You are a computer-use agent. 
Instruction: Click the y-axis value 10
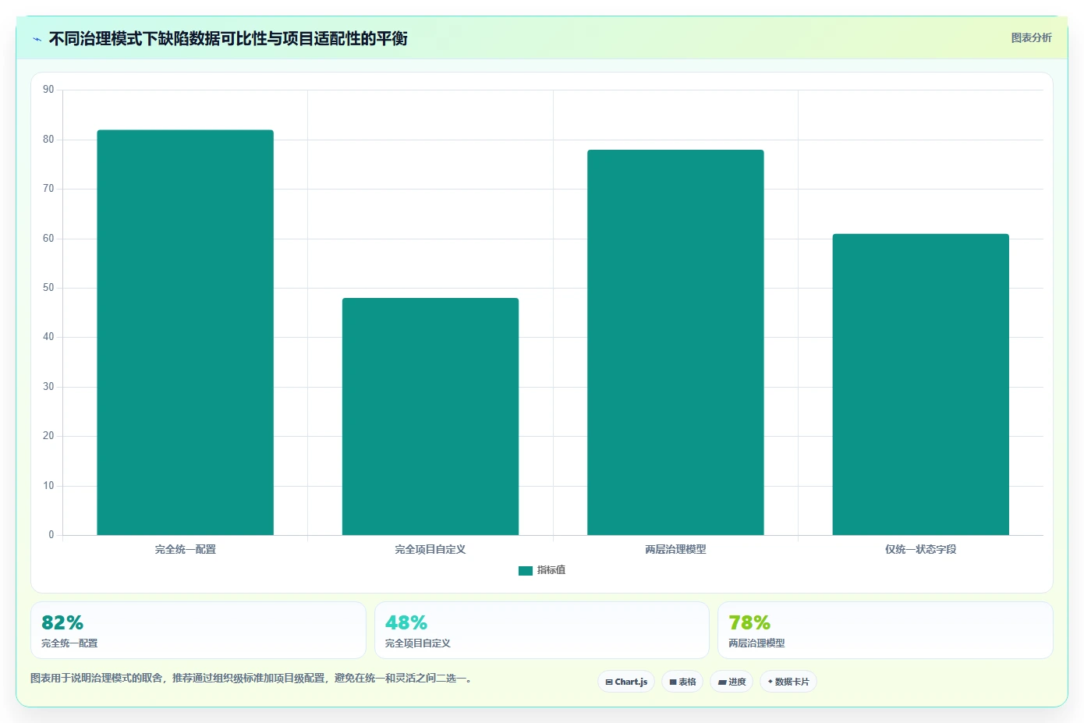pos(48,486)
